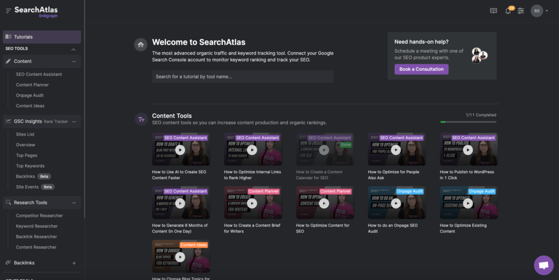This screenshot has height=280, width=559.
Task: Open Content Ideas in sidebar
Action: (30, 106)
